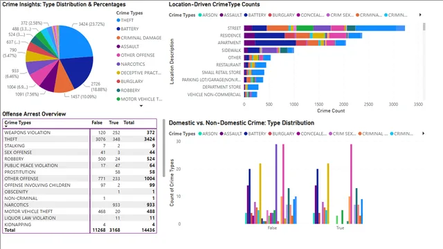443x249 pixels.
Task: Click the False group label on domestic chart axis
Action: (272, 228)
